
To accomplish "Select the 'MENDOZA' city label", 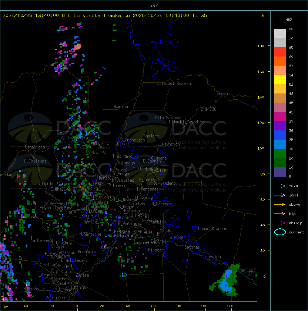I will click(x=90, y=188).
